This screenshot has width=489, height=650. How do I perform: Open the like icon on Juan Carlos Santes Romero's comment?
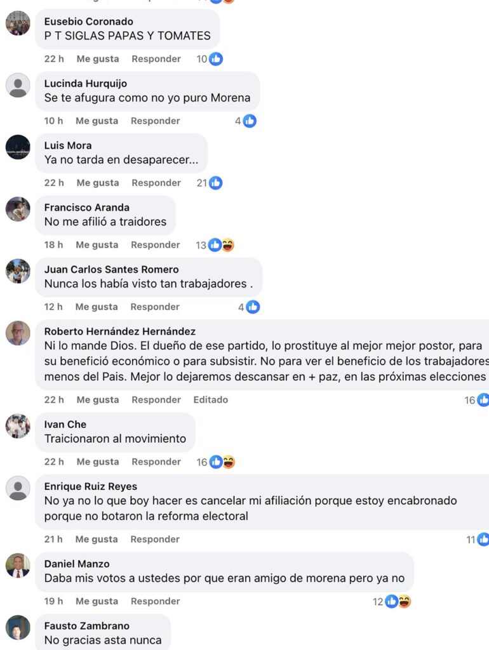point(253,307)
